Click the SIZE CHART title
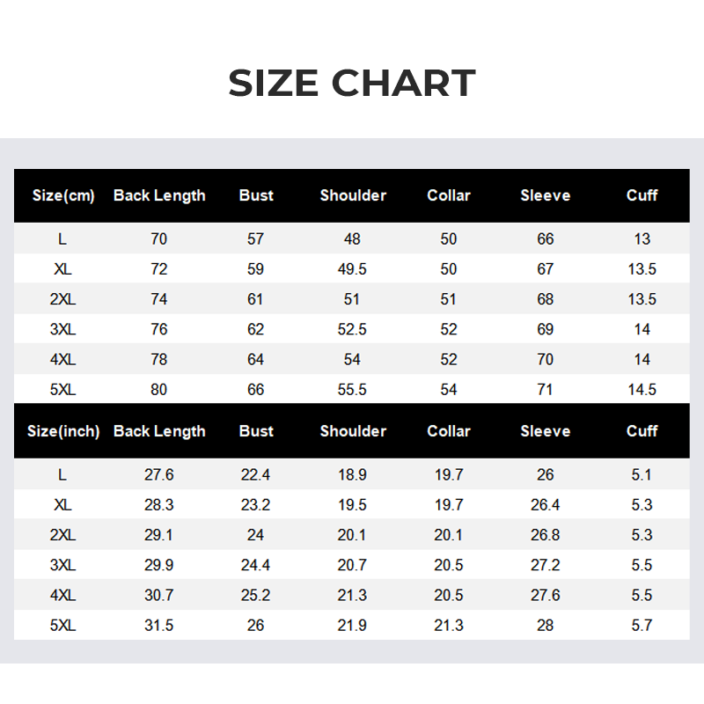The height and width of the screenshot is (704, 704). (352, 83)
